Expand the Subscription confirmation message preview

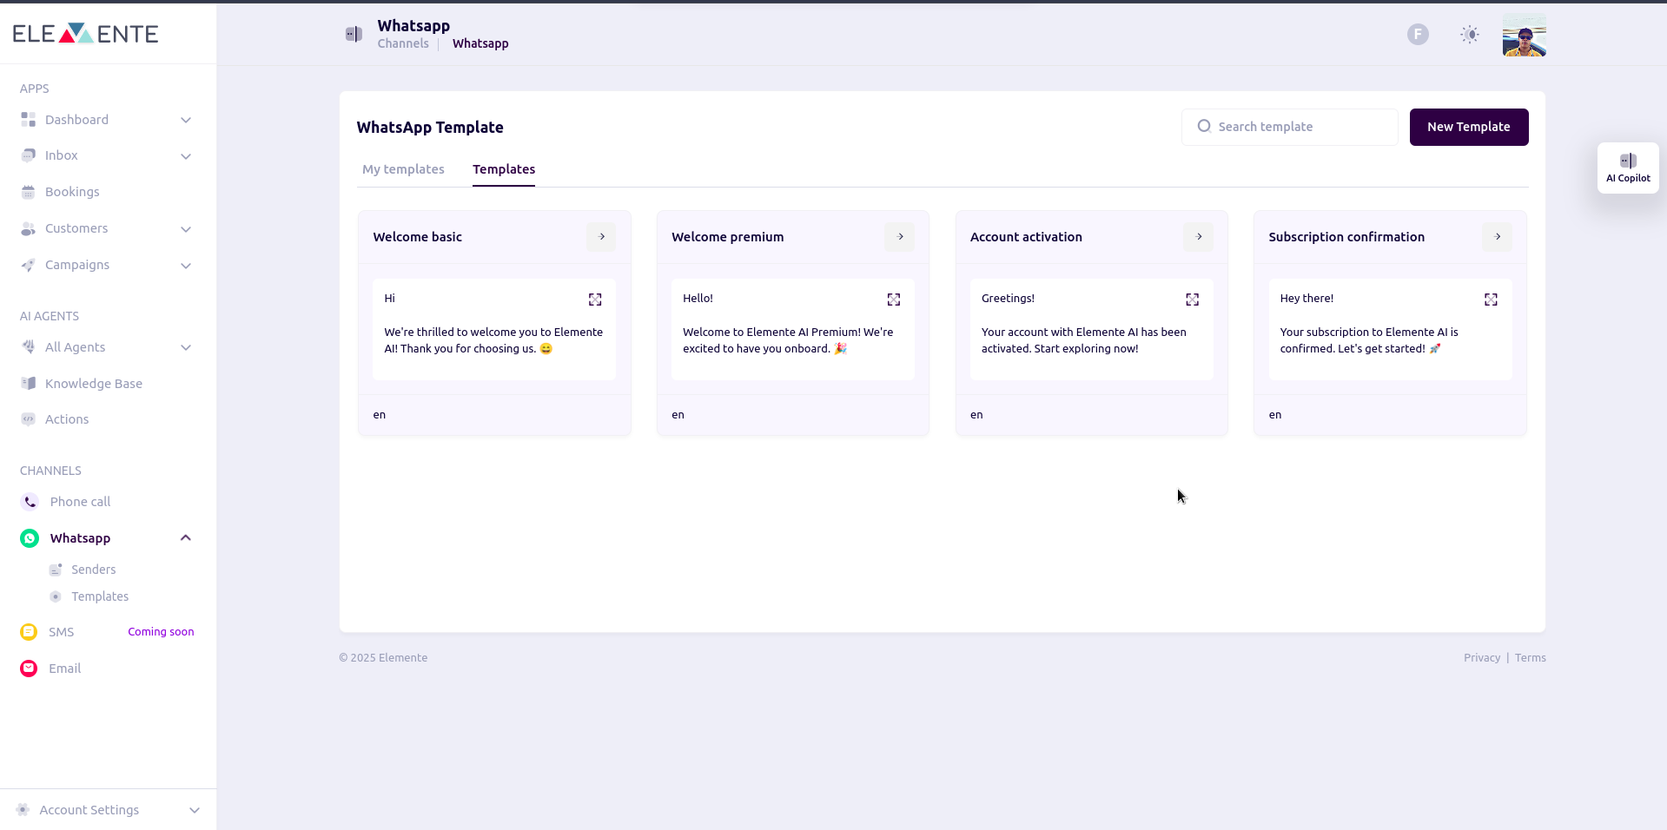(1491, 300)
